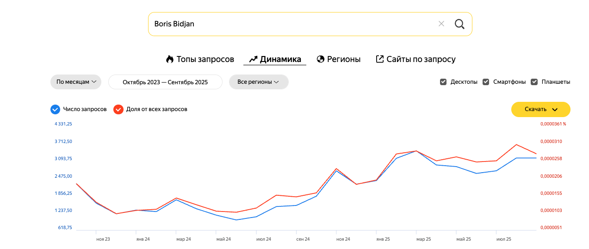Click the magnifying glass search icon
Image resolution: width=589 pixels, height=249 pixels.
(x=459, y=24)
